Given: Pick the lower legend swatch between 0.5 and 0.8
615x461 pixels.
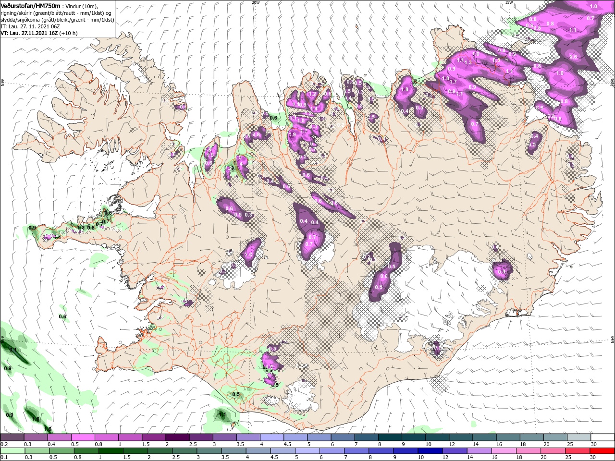Looking at the screenshot, I should [x=61, y=451].
